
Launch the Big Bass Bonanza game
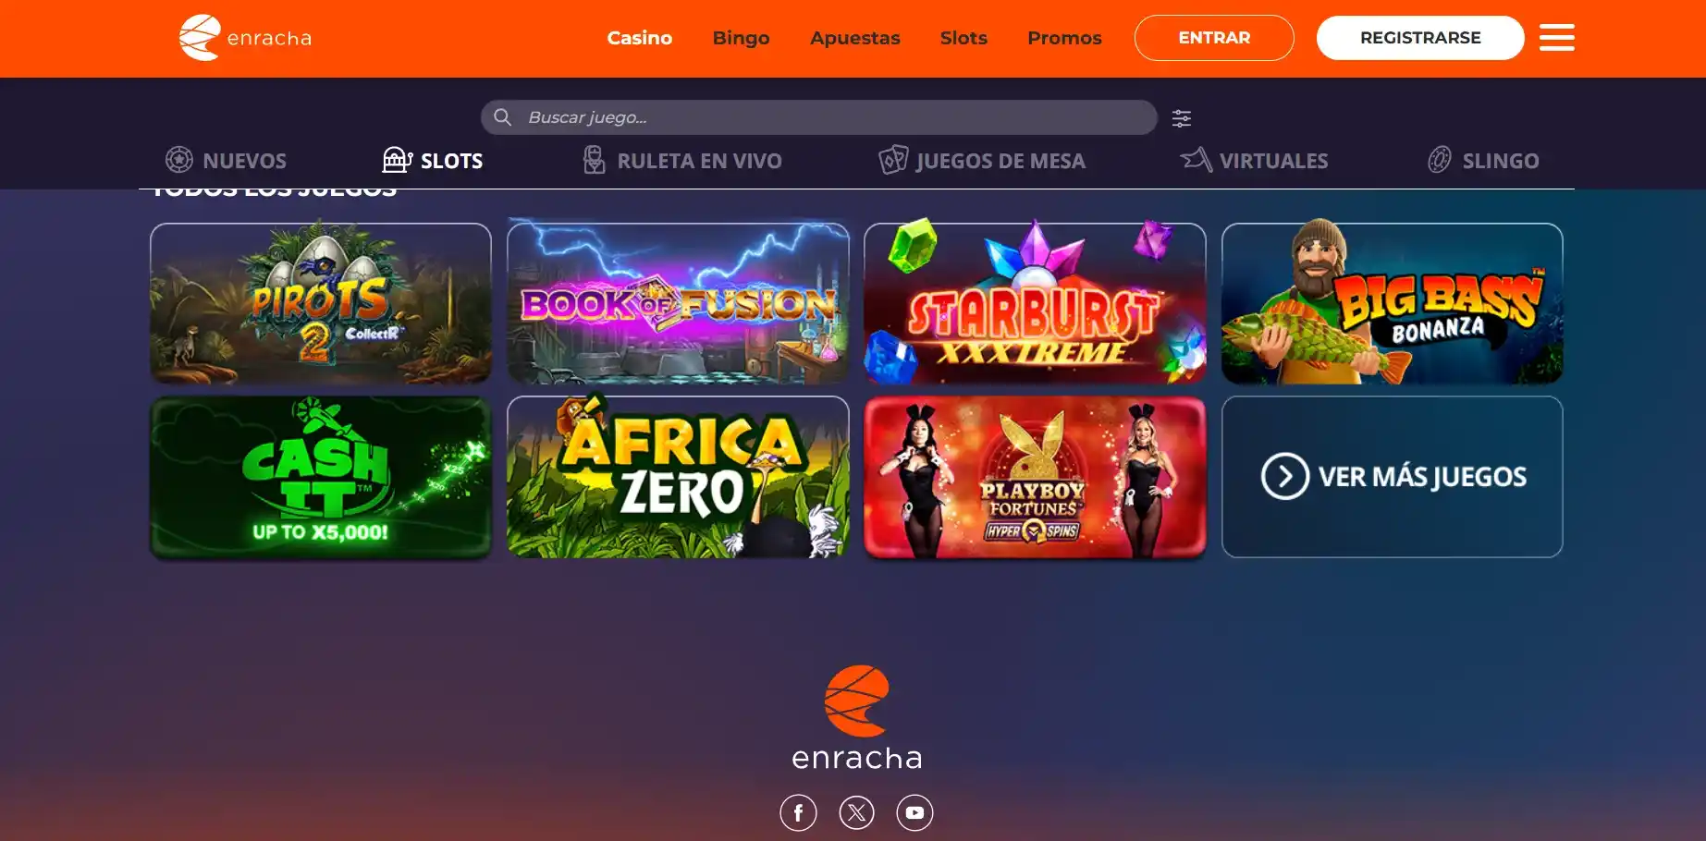tap(1392, 302)
